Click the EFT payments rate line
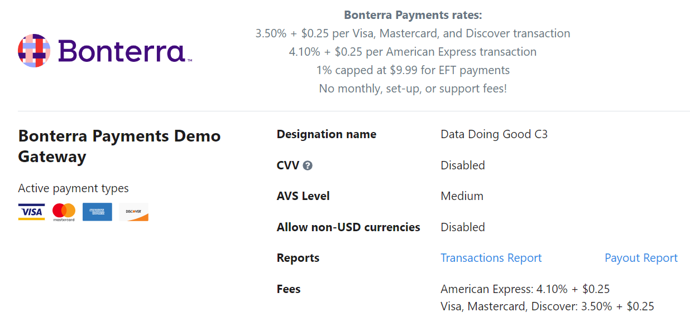690x322 pixels. point(413,70)
